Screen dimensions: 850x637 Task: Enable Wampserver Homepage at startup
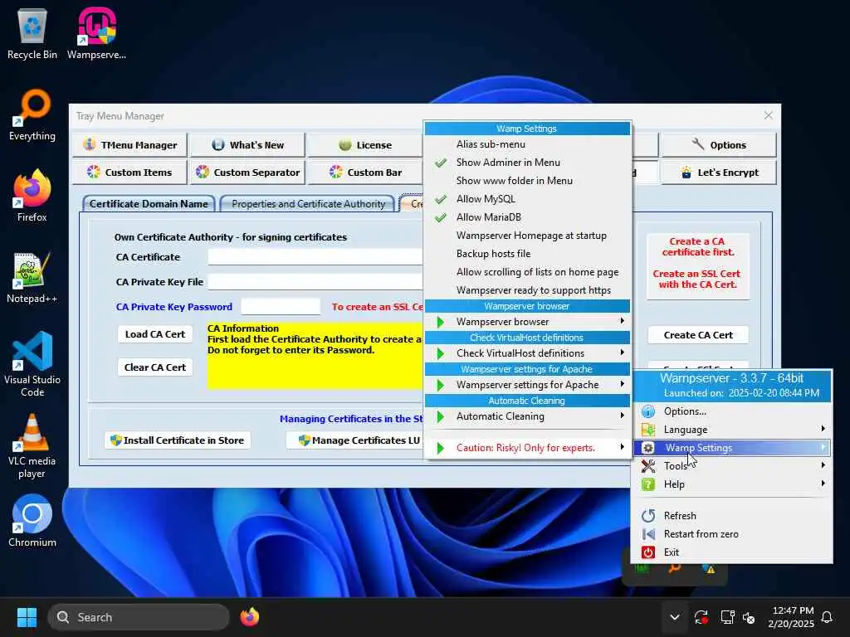[527, 236]
